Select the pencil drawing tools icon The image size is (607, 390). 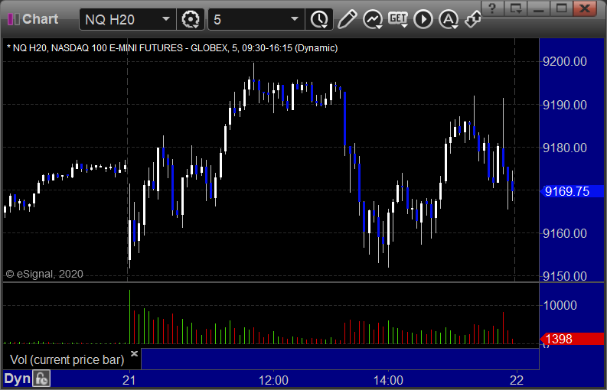(348, 19)
